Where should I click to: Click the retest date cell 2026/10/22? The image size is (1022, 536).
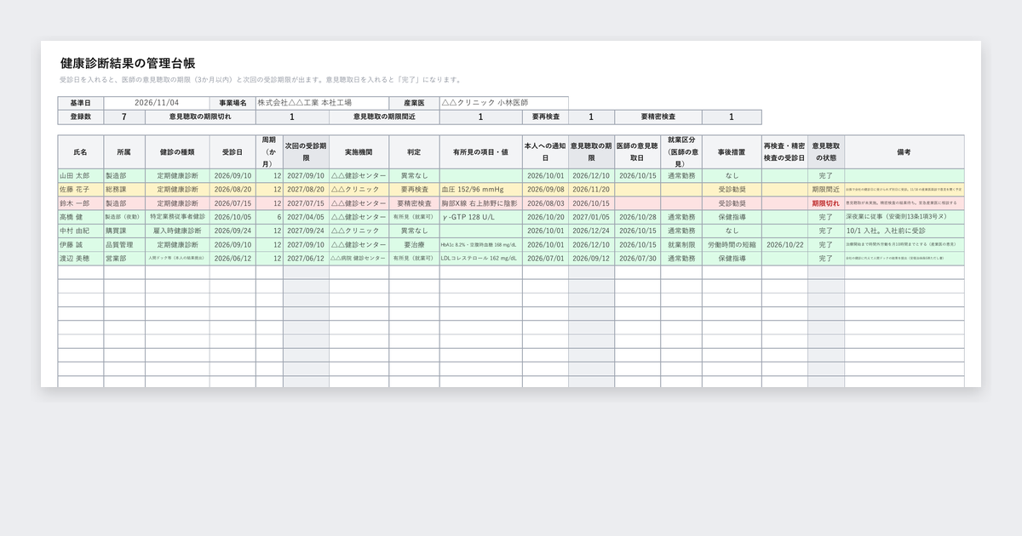[x=784, y=244]
